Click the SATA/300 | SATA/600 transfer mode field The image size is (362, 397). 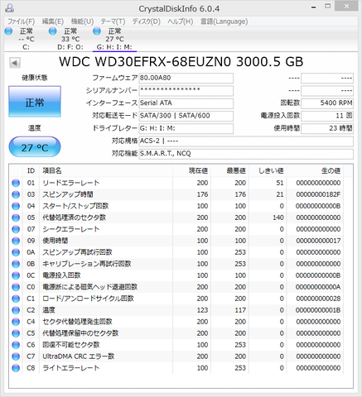[x=186, y=116]
